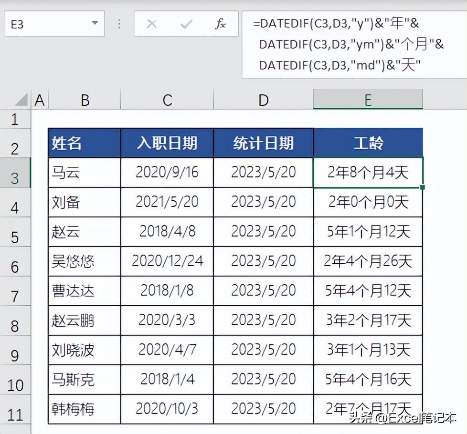Screen dimensions: 467x434
Task: Select row 8 header
Action: (x=15, y=320)
